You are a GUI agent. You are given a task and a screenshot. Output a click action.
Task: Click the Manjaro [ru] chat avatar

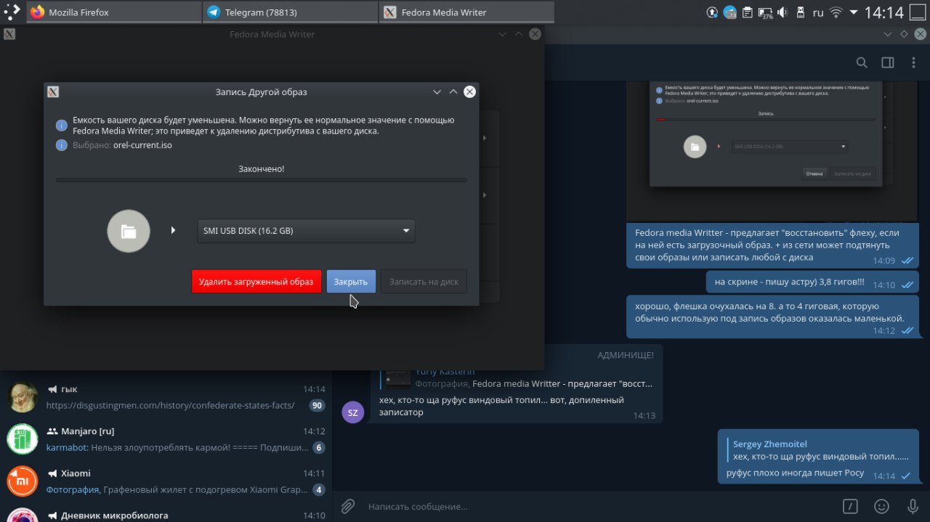23,439
